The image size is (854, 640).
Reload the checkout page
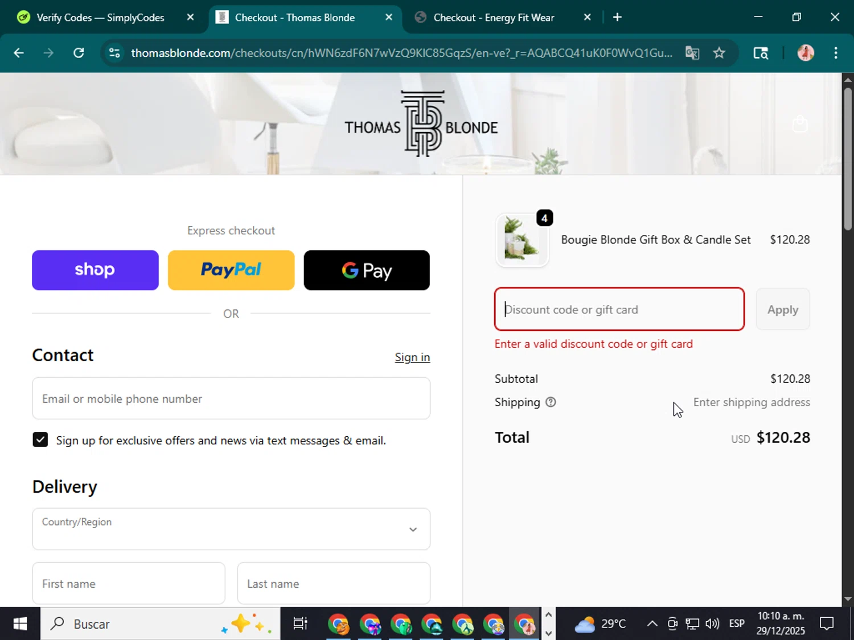pyautogui.click(x=79, y=53)
